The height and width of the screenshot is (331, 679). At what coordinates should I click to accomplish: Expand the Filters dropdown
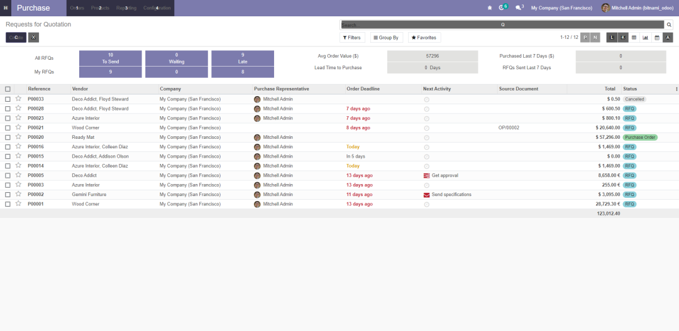tap(352, 38)
